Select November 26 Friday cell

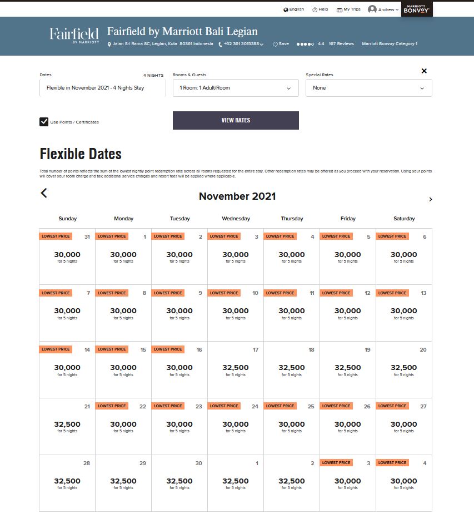tap(348, 427)
